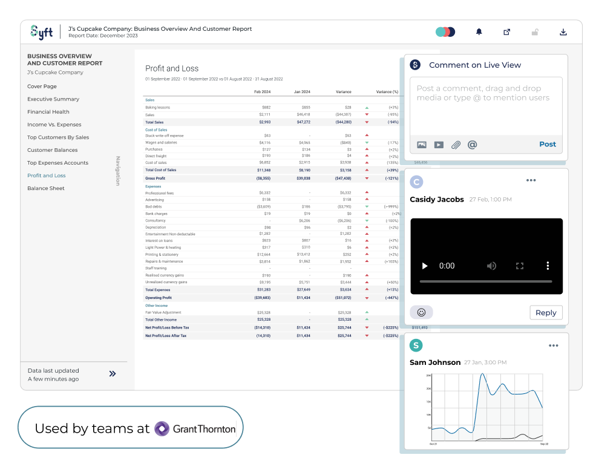Mute the audio in Casidy Jacobs's recording
This screenshot has width=599, height=472.
click(491, 265)
